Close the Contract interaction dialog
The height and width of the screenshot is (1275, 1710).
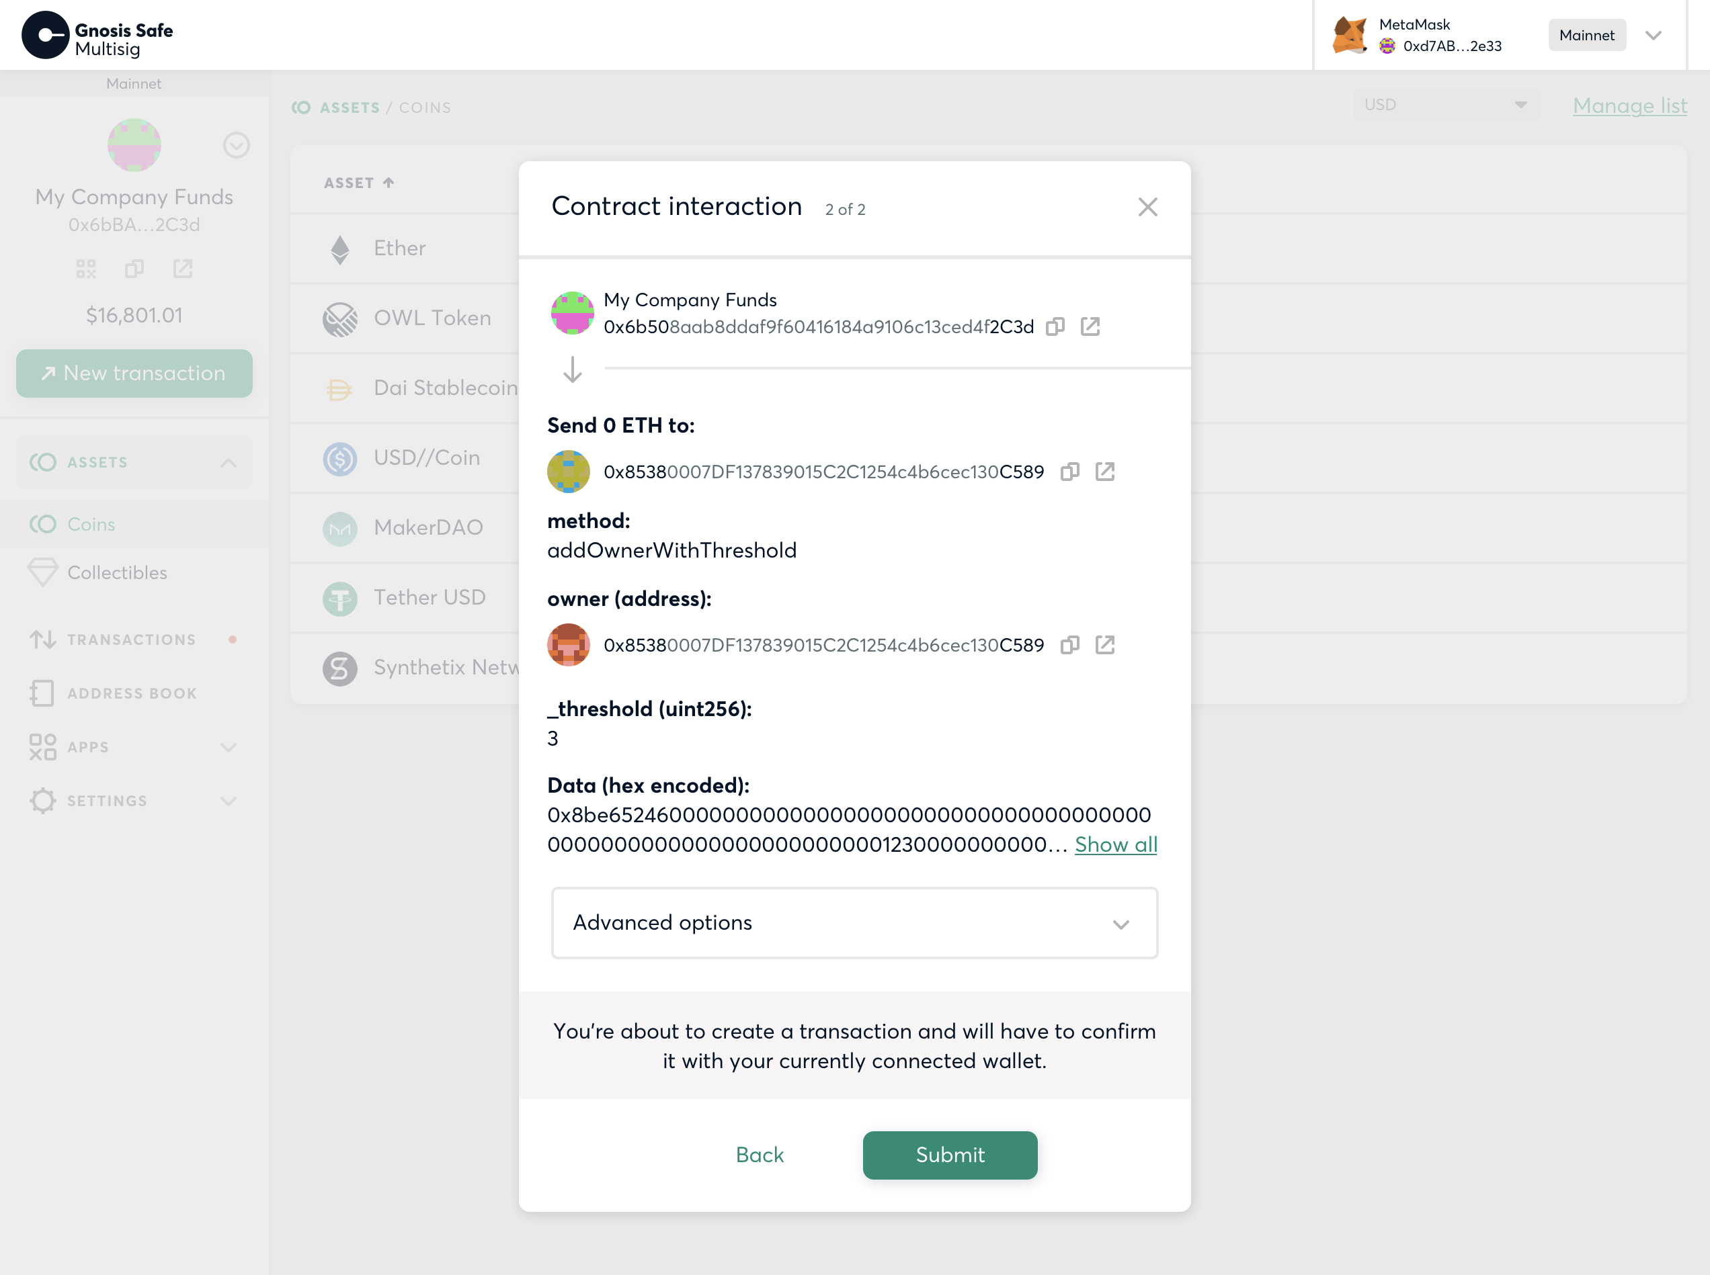1147,207
